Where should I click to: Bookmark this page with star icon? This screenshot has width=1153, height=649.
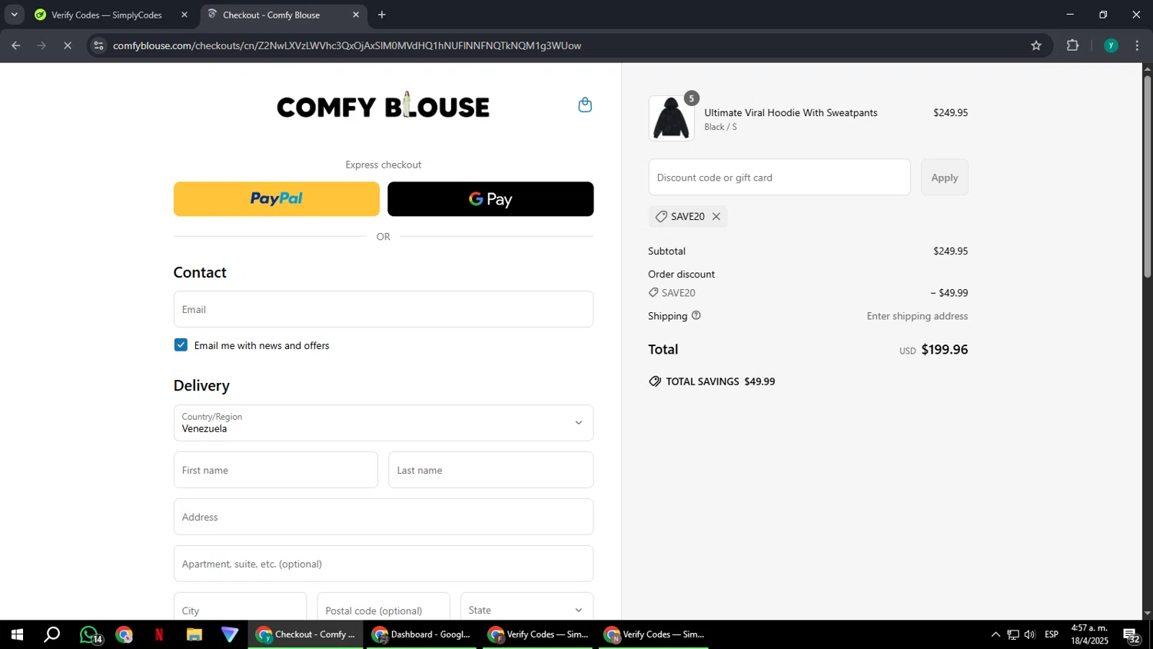point(1036,45)
